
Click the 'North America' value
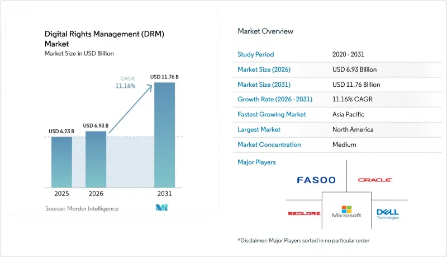(x=353, y=129)
